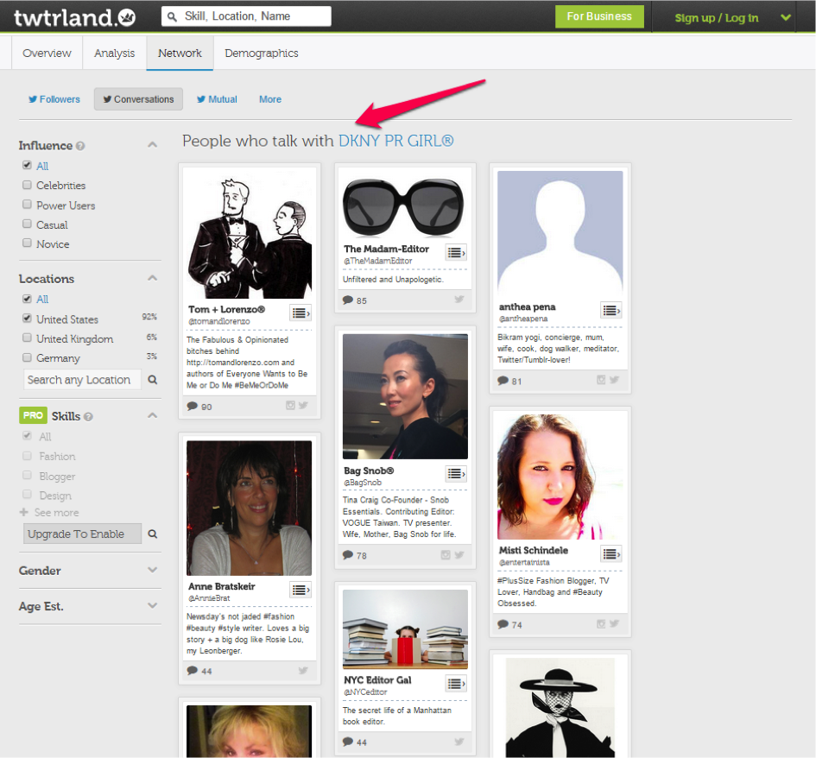The height and width of the screenshot is (758, 816).
Task: Enable the Novice influence filter
Action: tap(27, 243)
